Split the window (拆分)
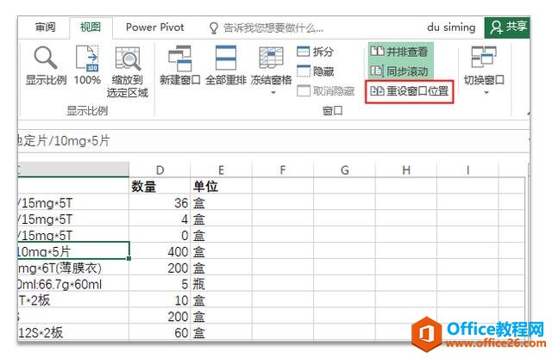This screenshot has height=358, width=552. [315, 52]
